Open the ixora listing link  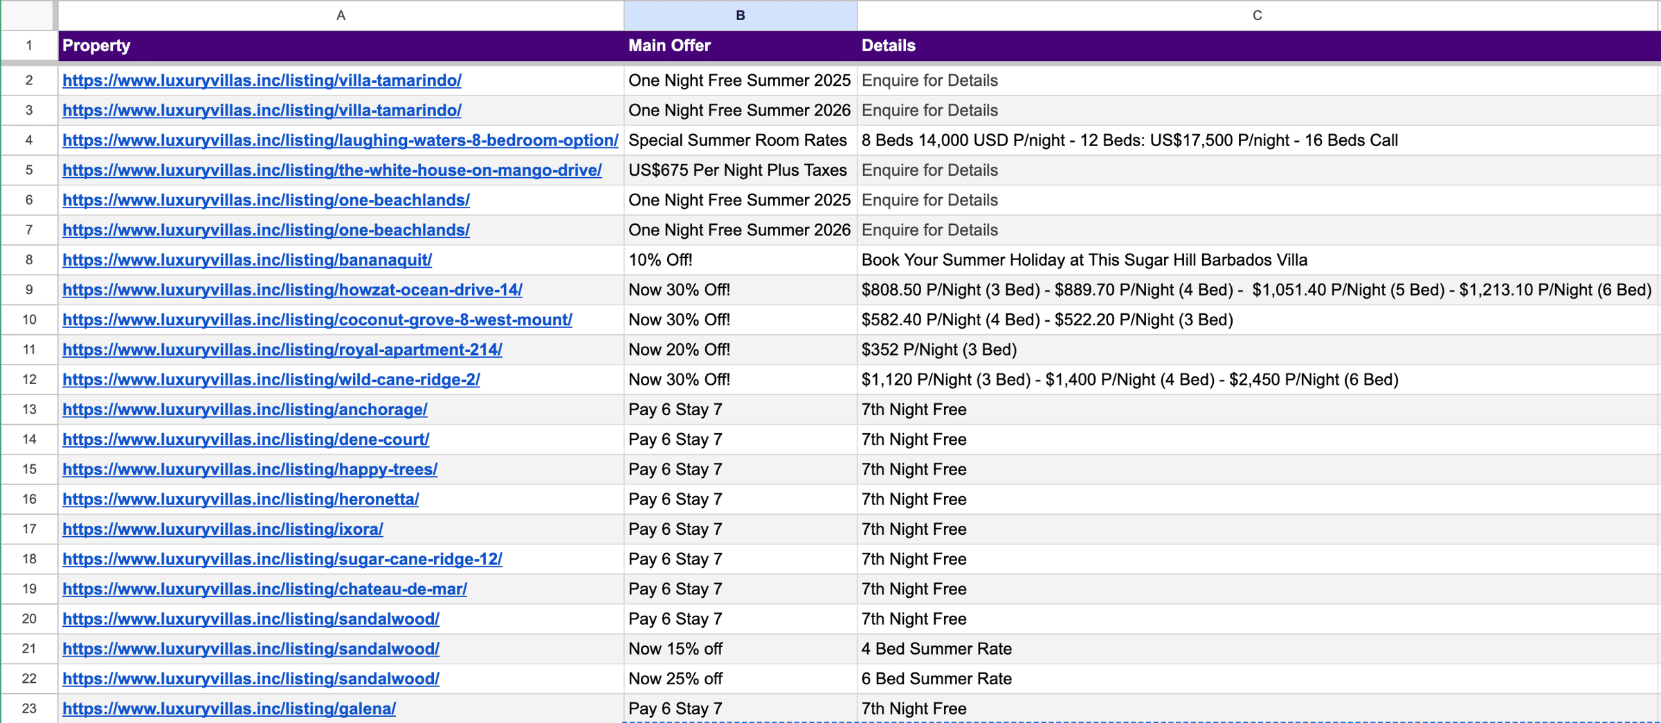223,529
